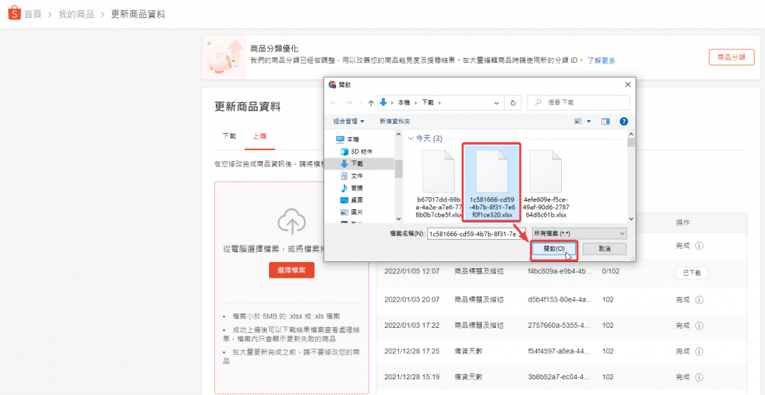Open the 組合管理 dropdown menu

(349, 121)
